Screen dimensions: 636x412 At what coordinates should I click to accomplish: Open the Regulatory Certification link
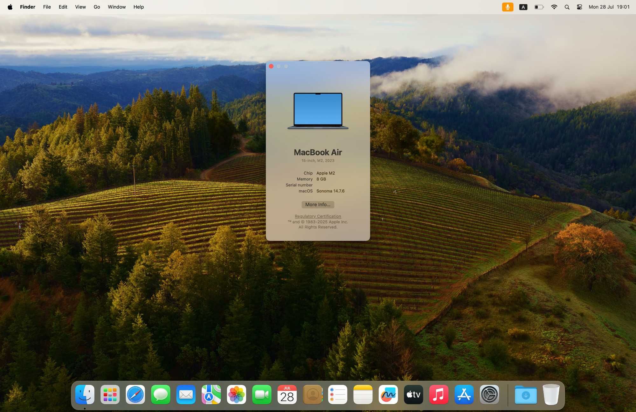click(318, 216)
